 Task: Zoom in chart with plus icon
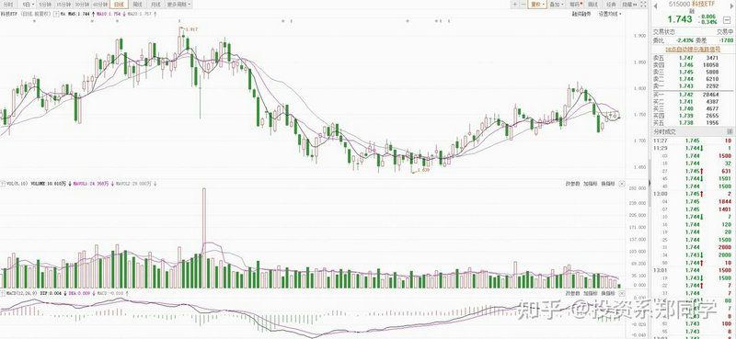click(x=515, y=5)
